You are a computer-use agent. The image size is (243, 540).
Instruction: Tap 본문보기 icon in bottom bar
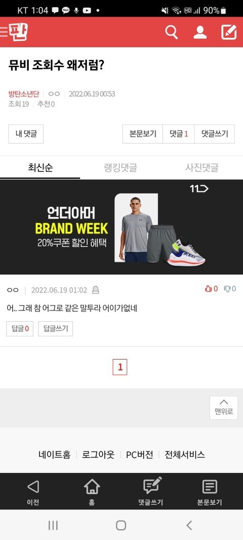(210, 487)
